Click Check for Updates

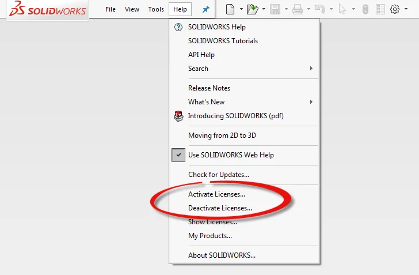[219, 175]
